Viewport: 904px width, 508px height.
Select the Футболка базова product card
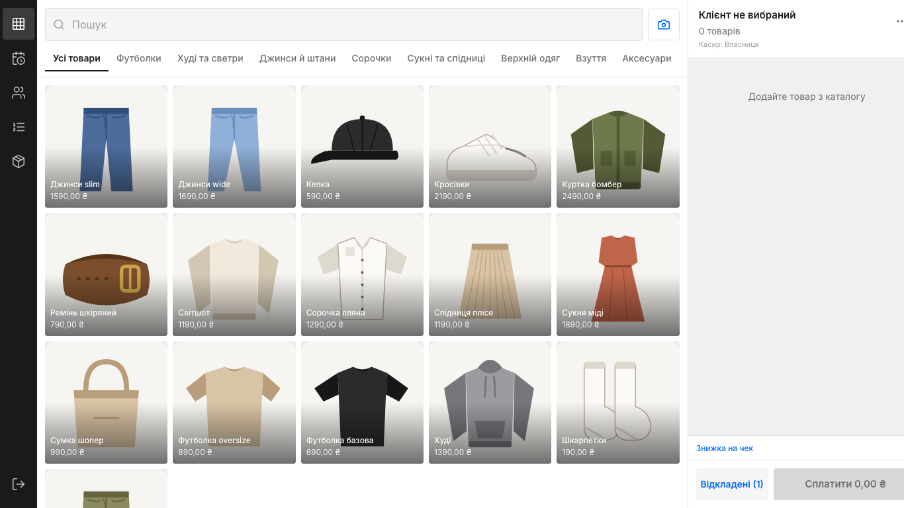point(362,402)
